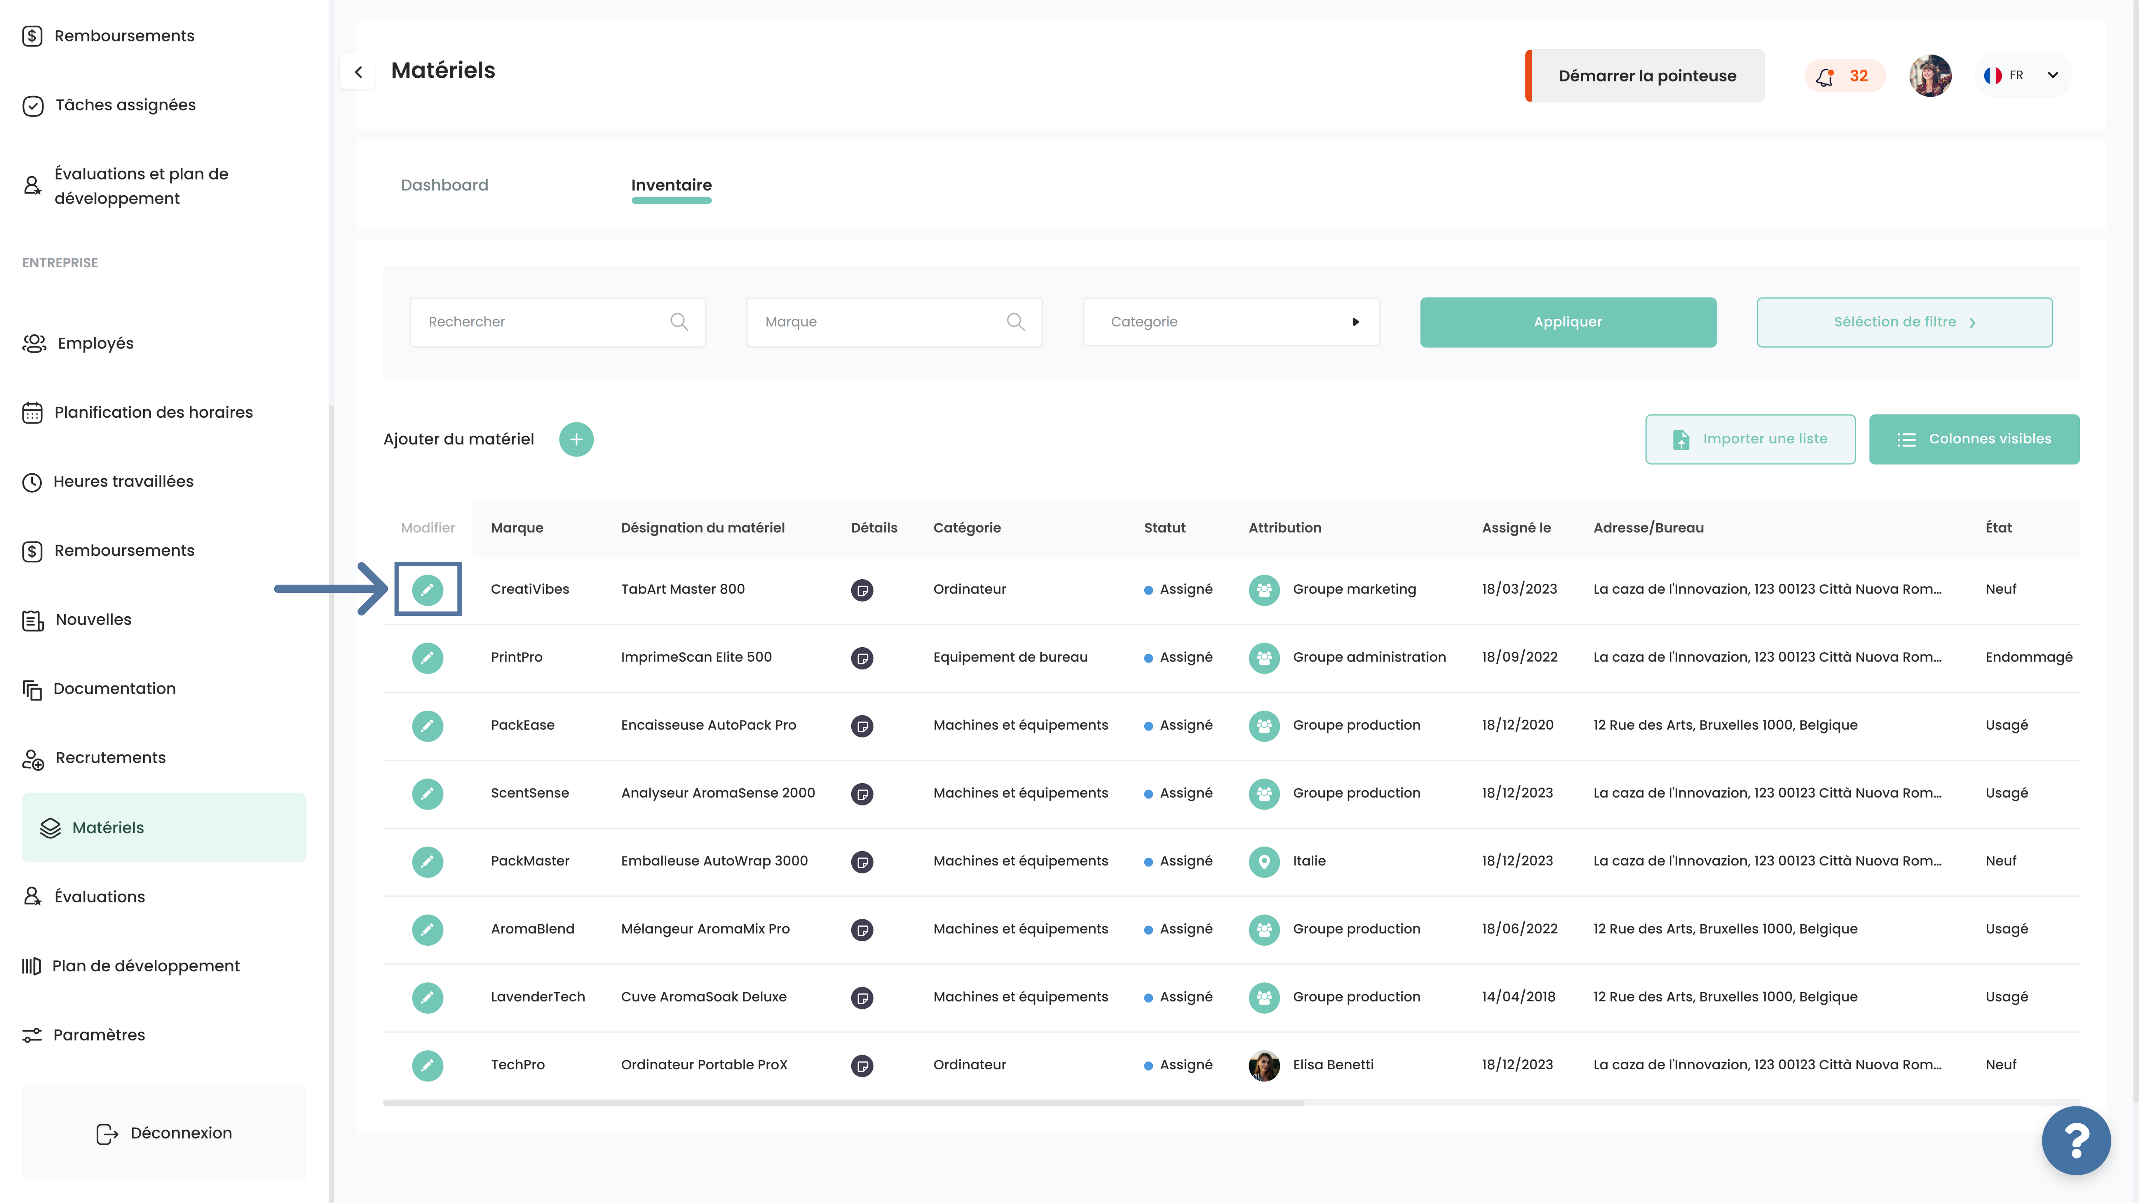The height and width of the screenshot is (1203, 2139).
Task: Click the État column header
Action: tap(1999, 528)
